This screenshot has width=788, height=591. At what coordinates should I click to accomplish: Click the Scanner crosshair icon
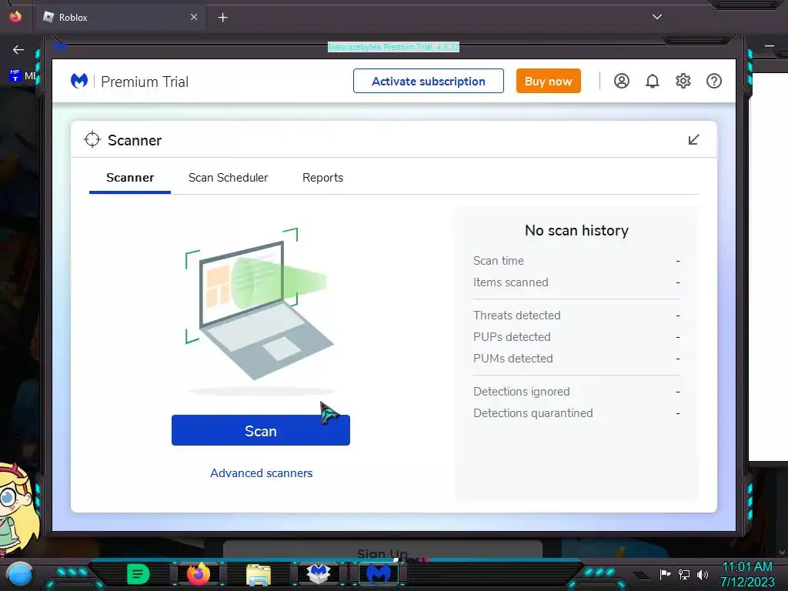point(92,140)
